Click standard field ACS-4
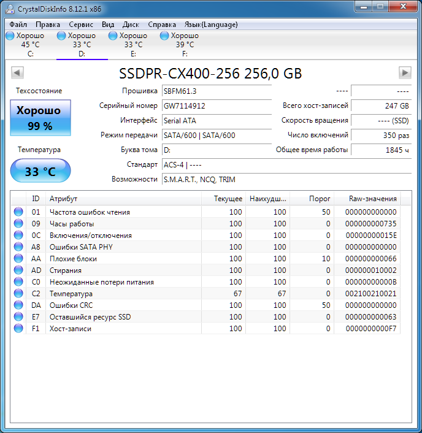The height and width of the screenshot is (433, 422). (x=286, y=165)
